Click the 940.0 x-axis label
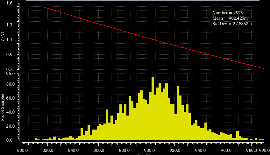 (201, 150)
